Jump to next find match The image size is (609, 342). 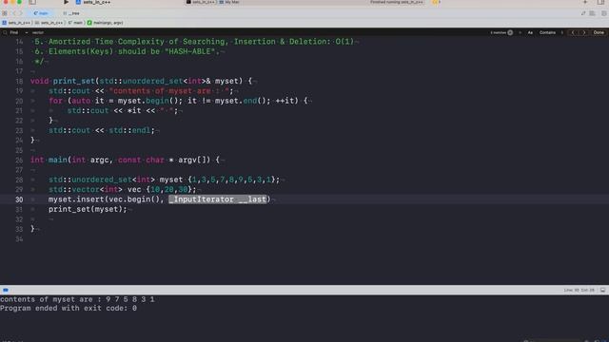coord(583,32)
